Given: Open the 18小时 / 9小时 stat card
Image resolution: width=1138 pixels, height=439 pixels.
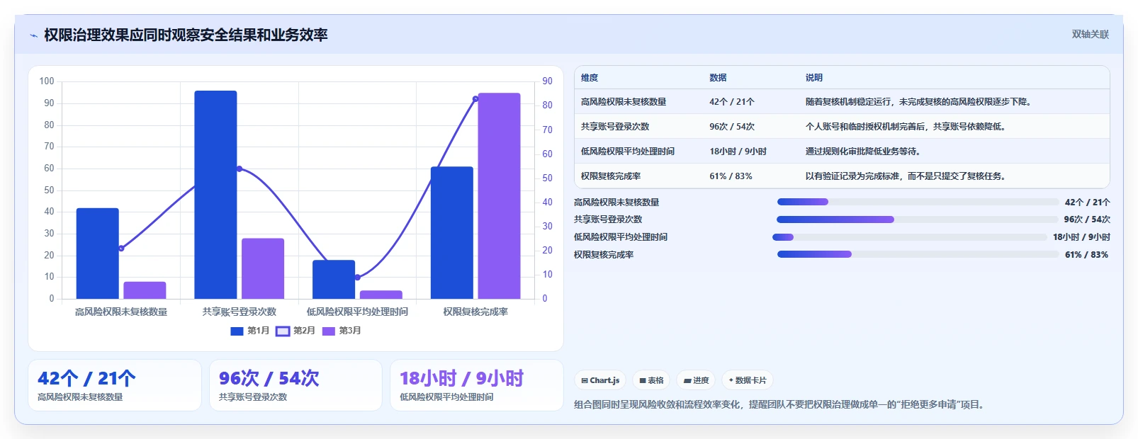Looking at the screenshot, I should pos(477,385).
